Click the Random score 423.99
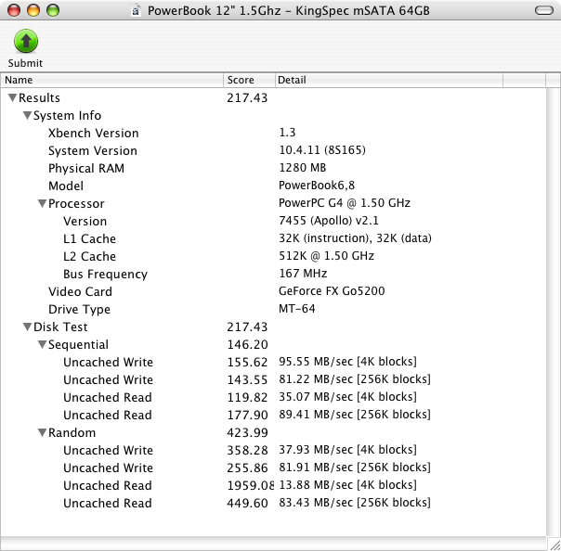The height and width of the screenshot is (551, 561). (247, 432)
